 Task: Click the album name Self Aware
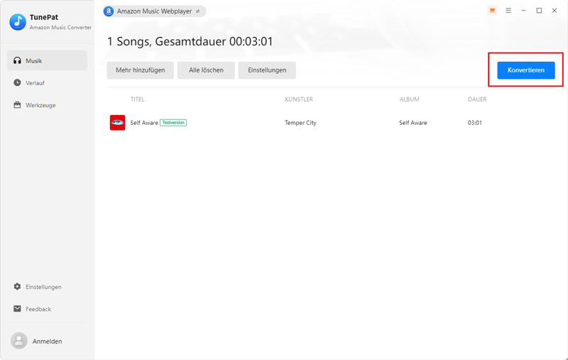[x=413, y=123]
